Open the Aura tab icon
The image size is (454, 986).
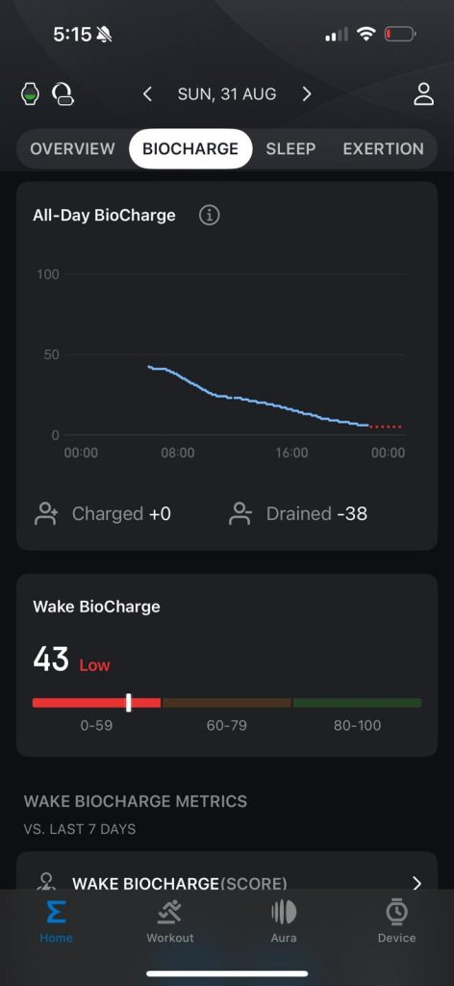(283, 911)
